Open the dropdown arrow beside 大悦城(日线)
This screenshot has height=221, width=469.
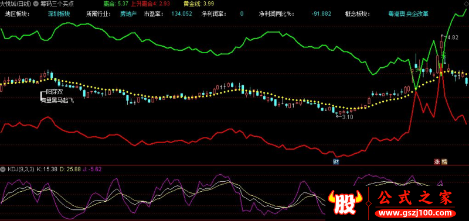click(x=36, y=5)
